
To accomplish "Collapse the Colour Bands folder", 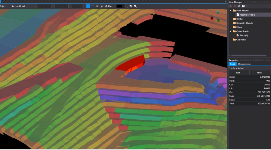I will pyautogui.click(x=231, y=31).
